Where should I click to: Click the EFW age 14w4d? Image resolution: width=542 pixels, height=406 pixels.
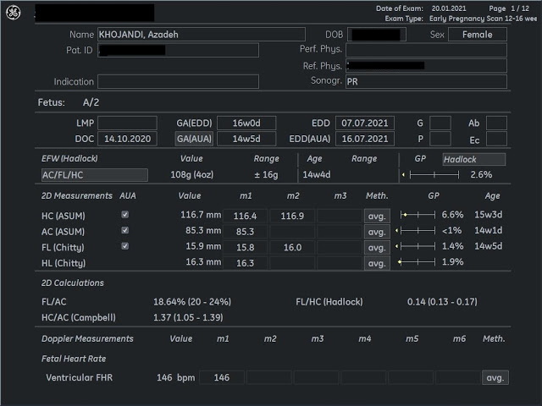pyautogui.click(x=317, y=175)
